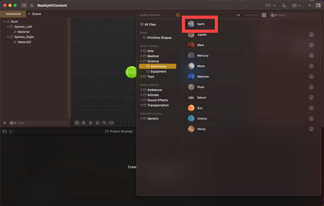Open library filter options dropdown

point(274,15)
